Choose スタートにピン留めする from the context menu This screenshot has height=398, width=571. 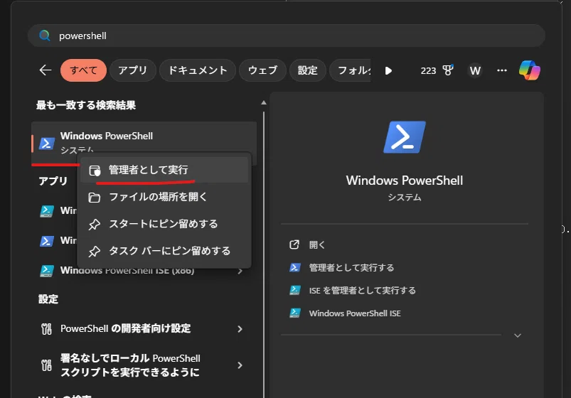tap(164, 224)
